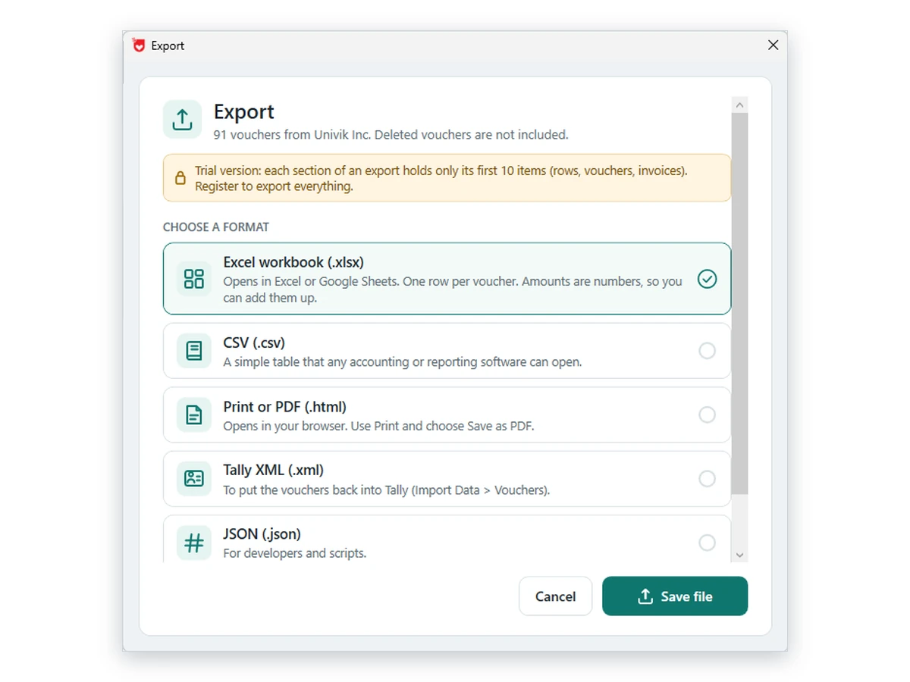Click the Print or PDF document icon

tap(194, 415)
